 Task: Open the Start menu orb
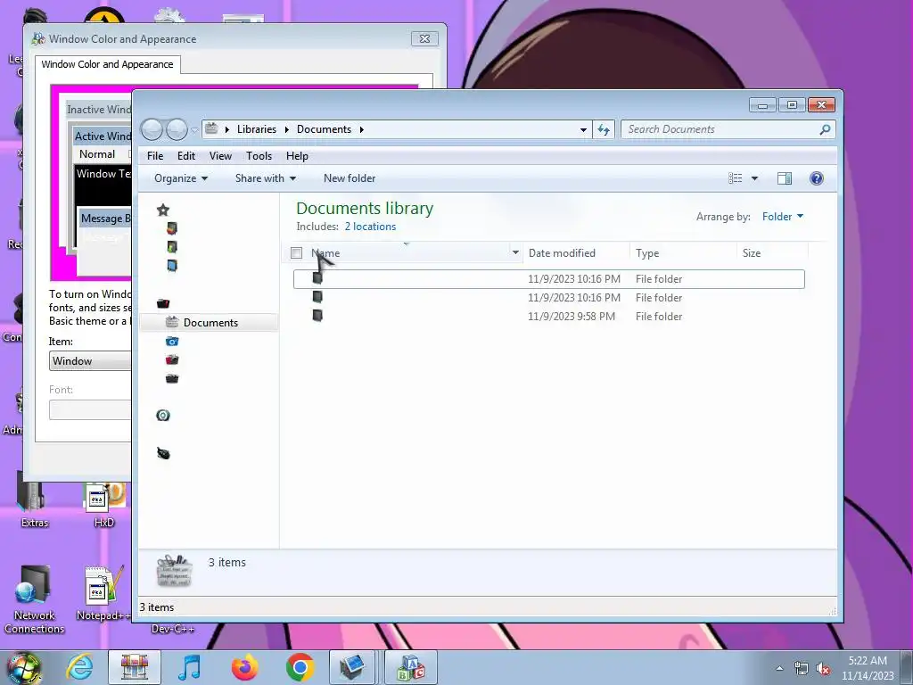pyautogui.click(x=22, y=668)
